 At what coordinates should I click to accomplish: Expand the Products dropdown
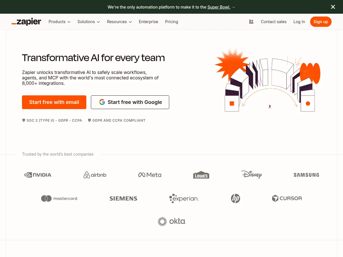tap(59, 22)
